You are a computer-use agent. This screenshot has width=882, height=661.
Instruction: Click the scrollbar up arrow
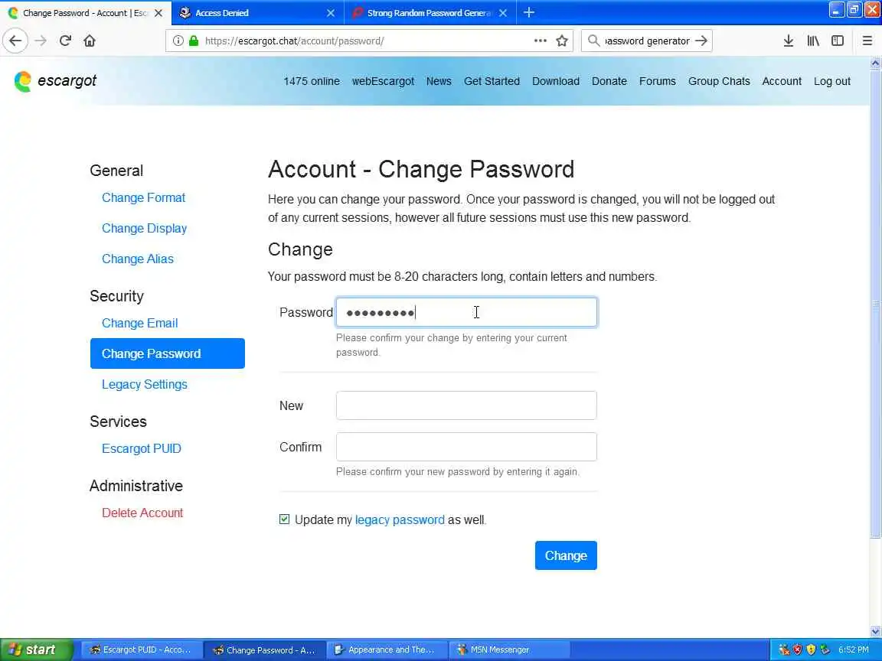[874, 63]
